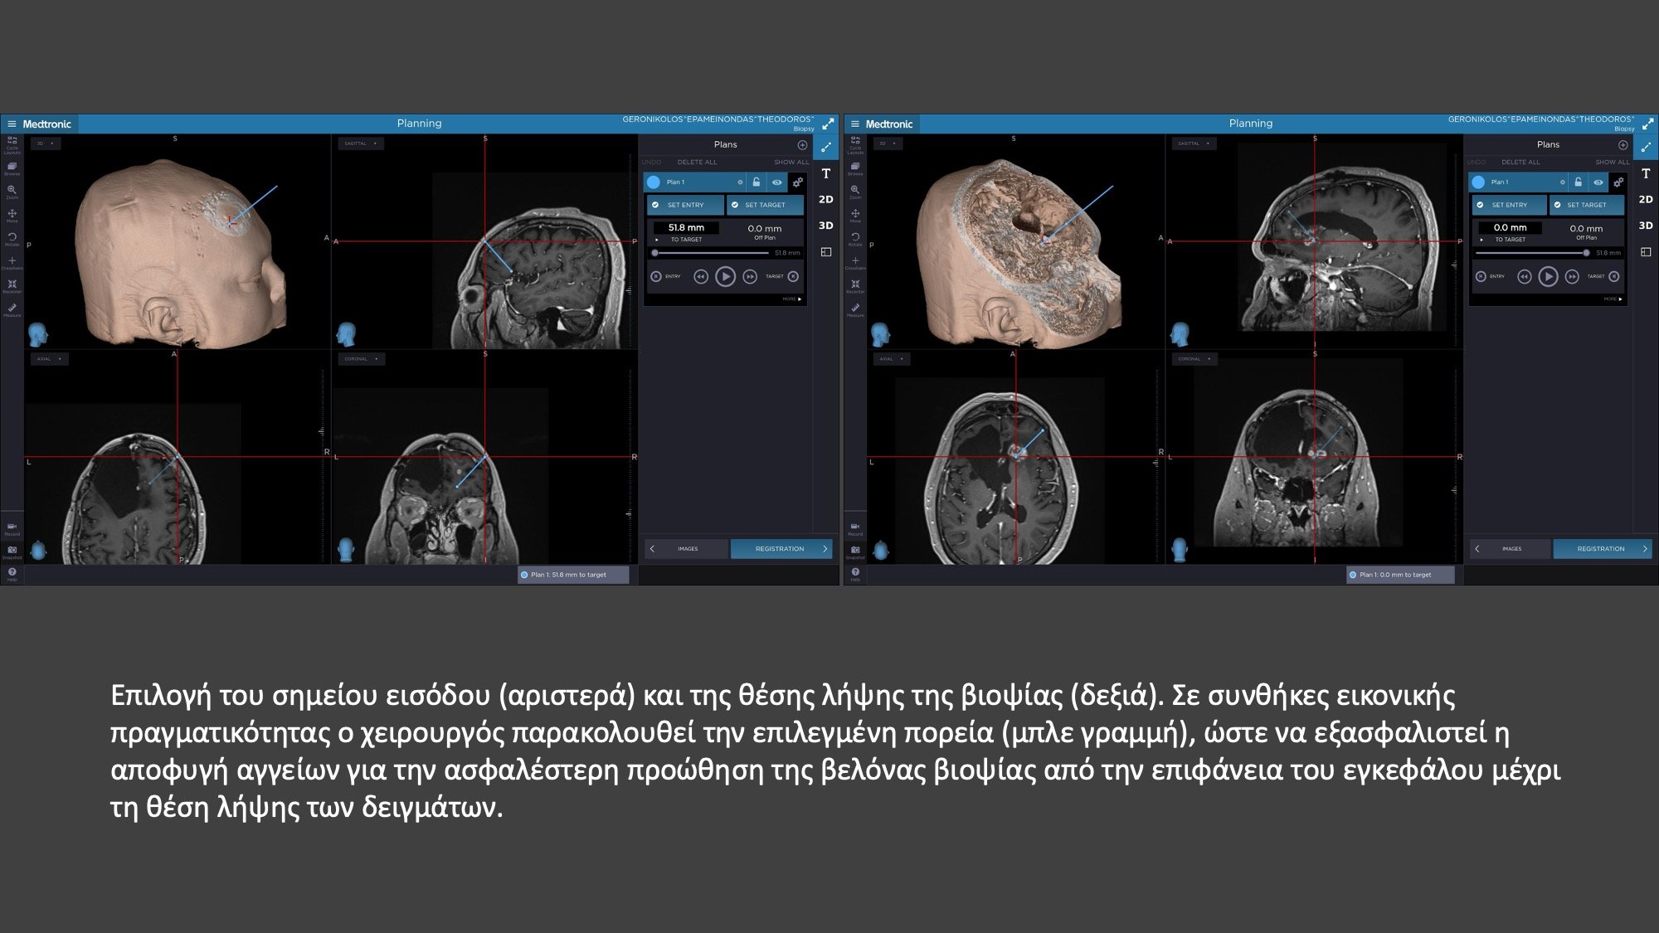Click the Recenter tool in left window
1659x933 pixels.
click(12, 286)
